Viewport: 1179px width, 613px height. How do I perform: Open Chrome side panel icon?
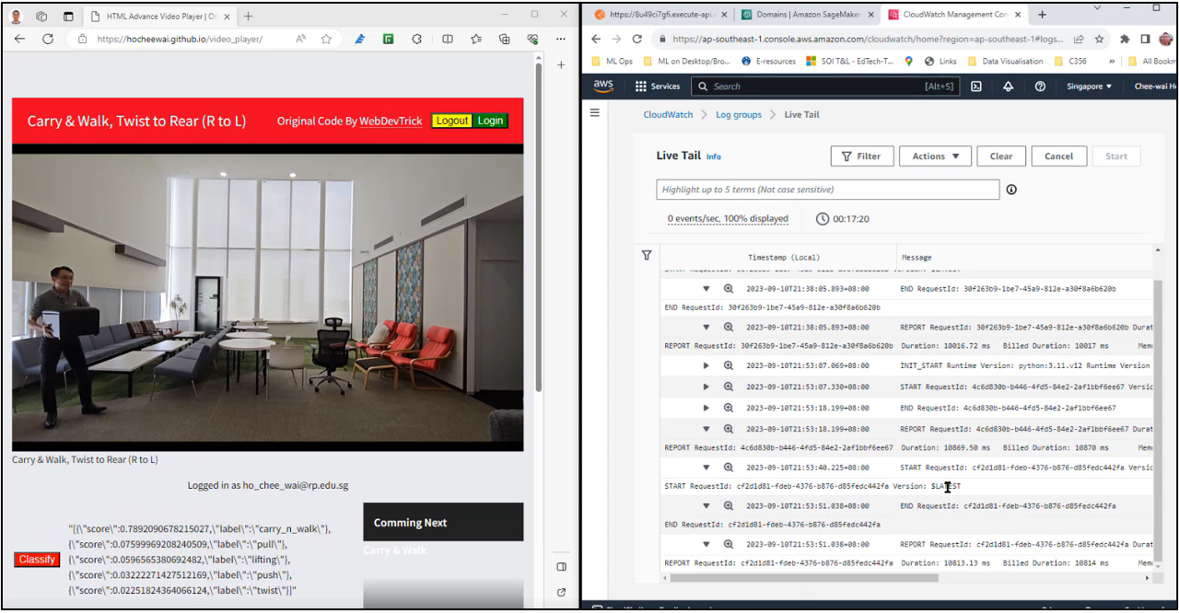[x=1145, y=40]
